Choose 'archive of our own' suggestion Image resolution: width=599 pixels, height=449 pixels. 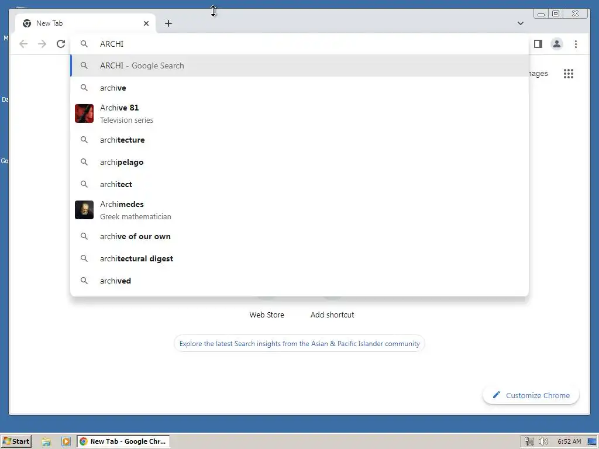pyautogui.click(x=299, y=236)
